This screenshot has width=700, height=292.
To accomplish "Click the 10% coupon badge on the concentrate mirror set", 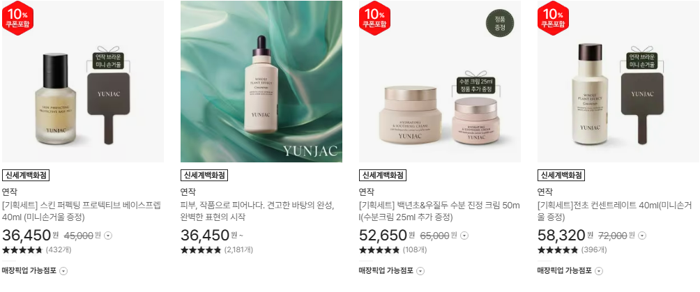I will click(554, 18).
